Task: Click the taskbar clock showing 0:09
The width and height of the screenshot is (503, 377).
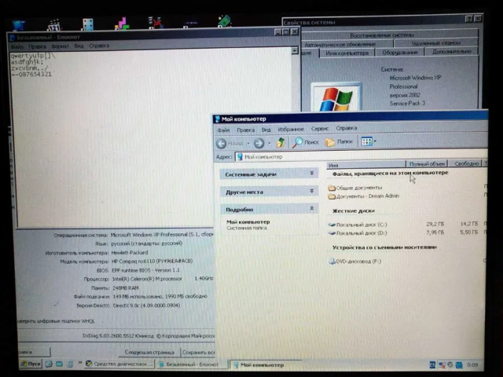Action: 472,364
